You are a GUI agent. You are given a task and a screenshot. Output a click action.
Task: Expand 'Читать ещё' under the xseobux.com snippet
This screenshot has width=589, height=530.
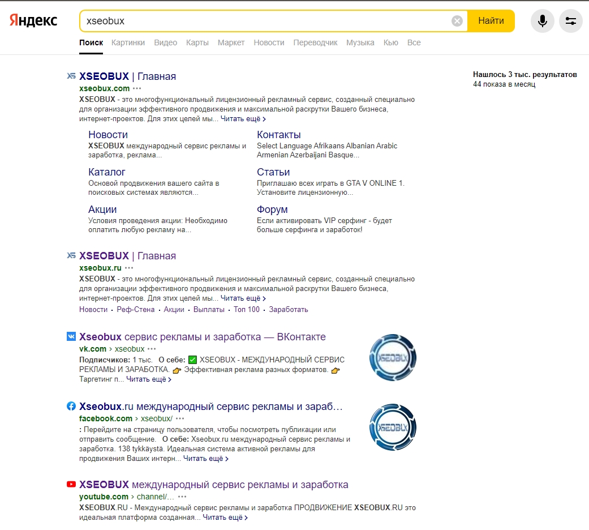(x=243, y=119)
